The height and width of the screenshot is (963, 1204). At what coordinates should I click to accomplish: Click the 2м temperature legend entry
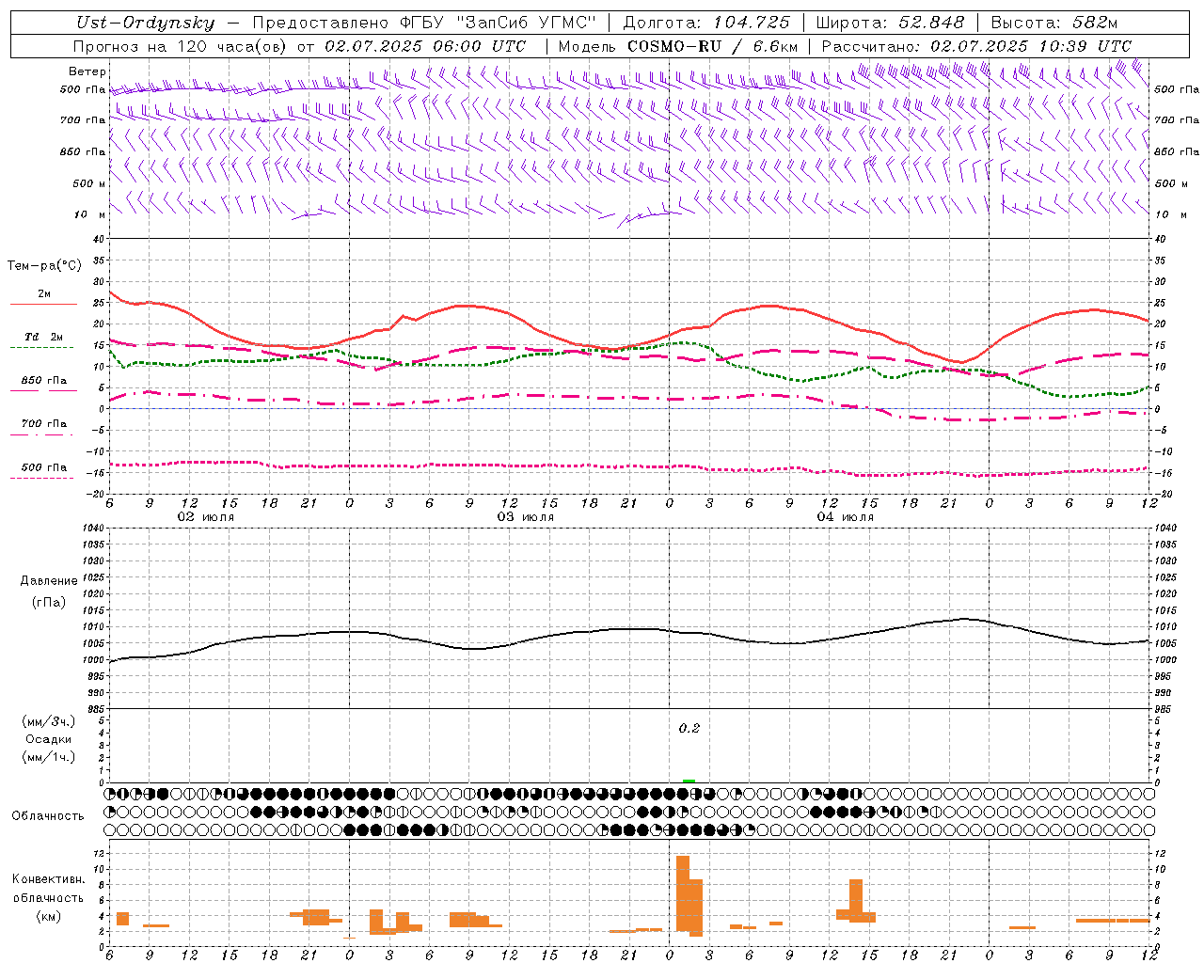click(44, 294)
